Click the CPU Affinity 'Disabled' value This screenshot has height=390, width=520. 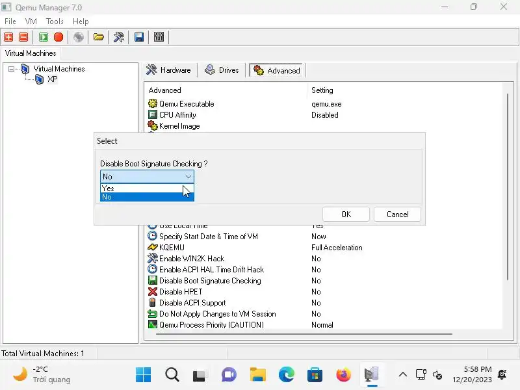click(324, 115)
